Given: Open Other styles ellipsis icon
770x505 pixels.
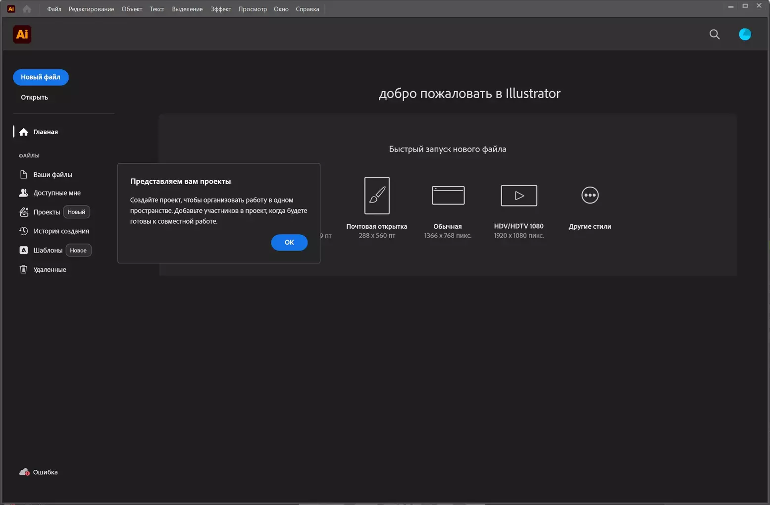Looking at the screenshot, I should point(589,196).
